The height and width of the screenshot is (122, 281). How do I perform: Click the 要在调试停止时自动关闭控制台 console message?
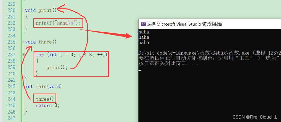(210, 58)
